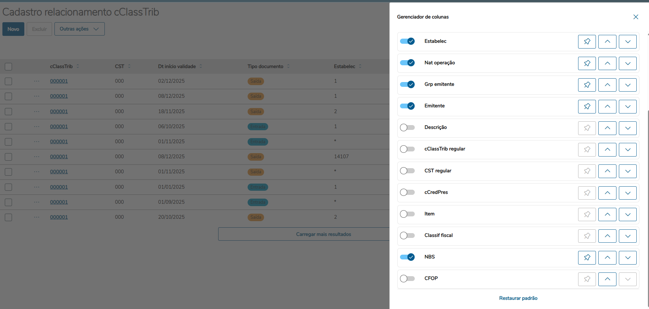Disable the Estabelec column toggle
The image size is (649, 309).
[x=407, y=41]
